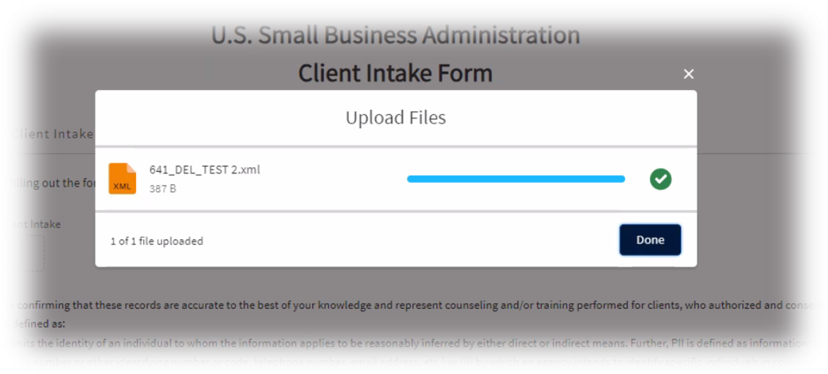
Task: Click the "1 of 1 file uploaded" status
Action: click(157, 241)
